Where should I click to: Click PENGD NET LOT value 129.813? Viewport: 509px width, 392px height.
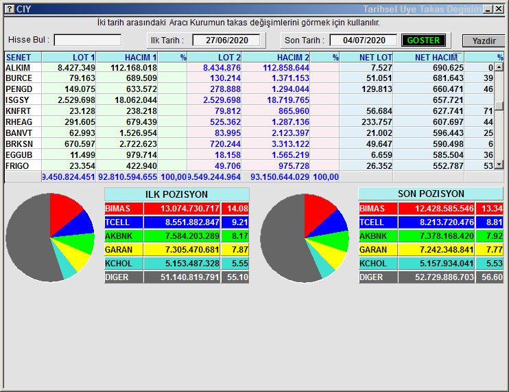click(x=377, y=89)
